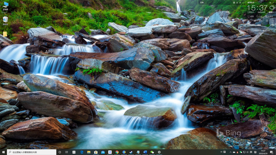Image resolution: width=276 pixels, height=155 pixels.
Task: Open the cloud tray icon
Action: [234, 152]
